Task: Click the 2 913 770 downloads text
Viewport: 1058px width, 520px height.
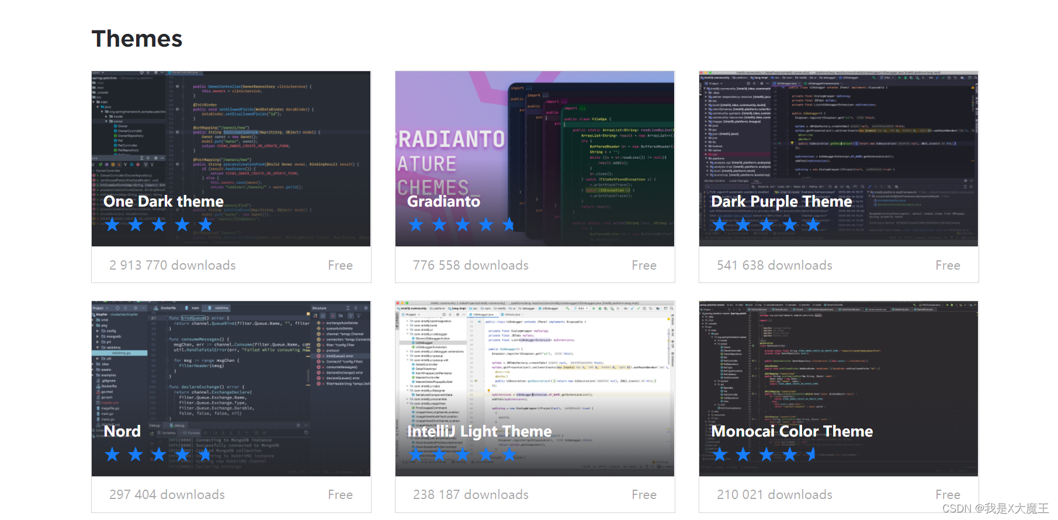Action: tap(172, 266)
